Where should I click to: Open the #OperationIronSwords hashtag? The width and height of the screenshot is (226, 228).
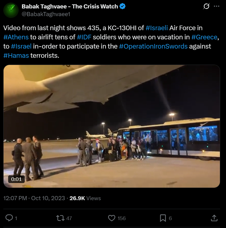153,46
